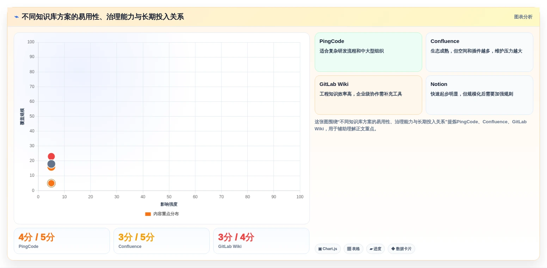Click the text 工程知识效率高，企业级协作需补充工具

point(361,94)
